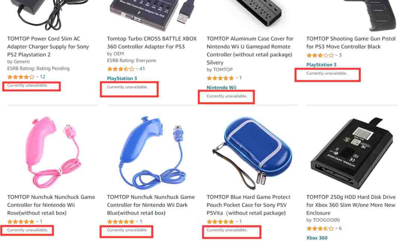
Task: Open TOMTOP Blue Hard Game Protect Pouch title
Action: pos(249,205)
